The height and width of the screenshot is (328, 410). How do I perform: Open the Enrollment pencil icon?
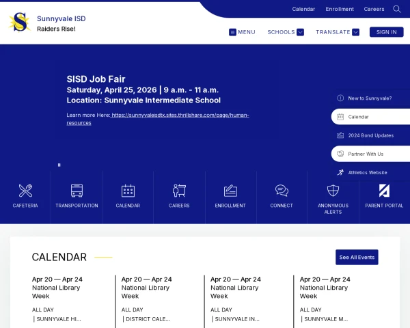pos(230,191)
